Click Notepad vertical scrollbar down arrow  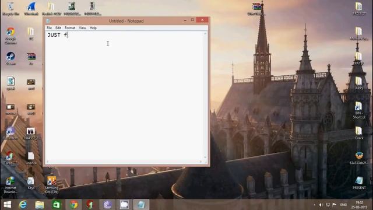pyautogui.click(x=205, y=157)
